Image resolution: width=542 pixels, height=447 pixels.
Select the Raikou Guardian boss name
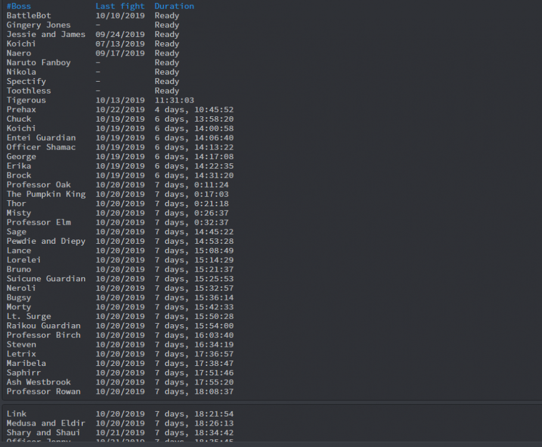pos(44,326)
